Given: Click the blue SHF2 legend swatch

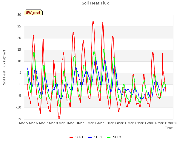Looking at the screenshot, I should coord(90,138).
